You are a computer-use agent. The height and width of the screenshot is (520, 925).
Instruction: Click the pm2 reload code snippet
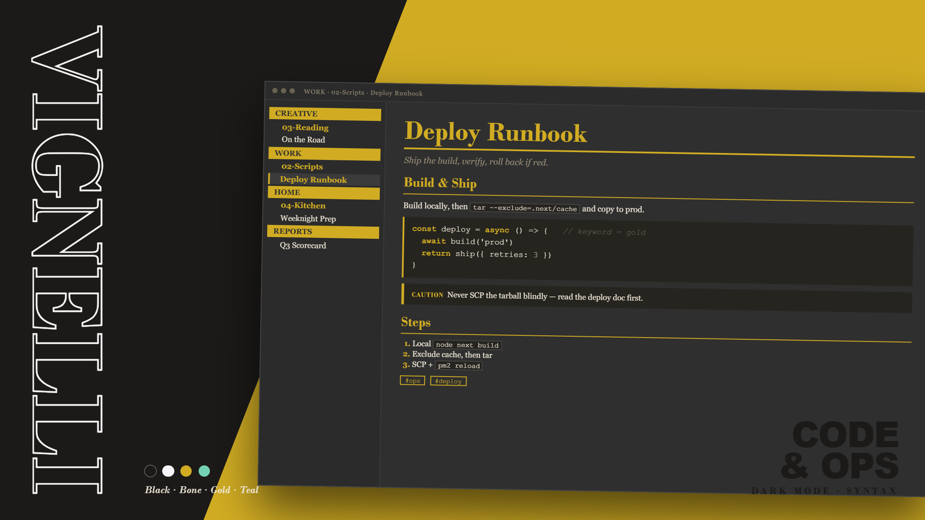pyautogui.click(x=459, y=365)
